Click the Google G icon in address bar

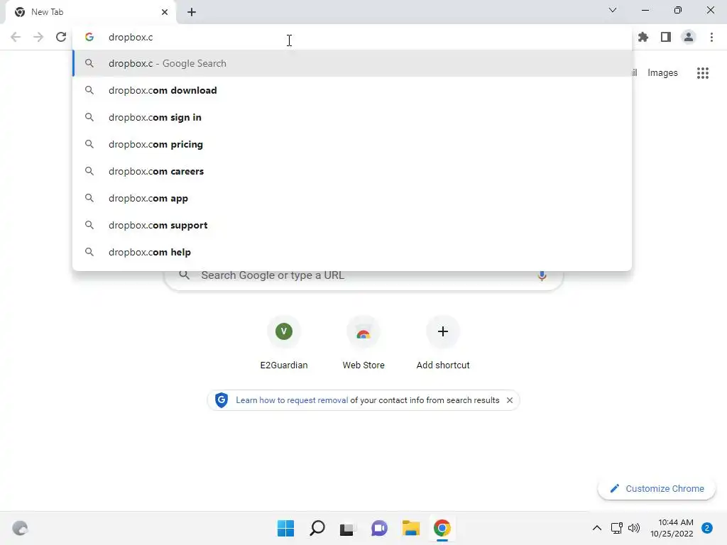[x=89, y=37]
